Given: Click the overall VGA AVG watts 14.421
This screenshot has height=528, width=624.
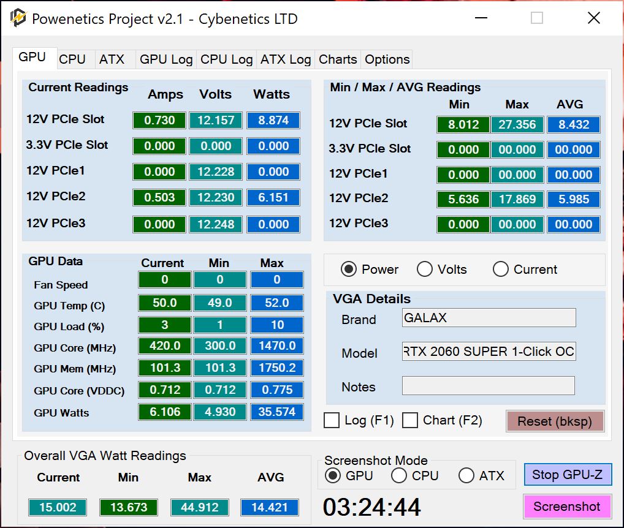Looking at the screenshot, I should point(270,507).
